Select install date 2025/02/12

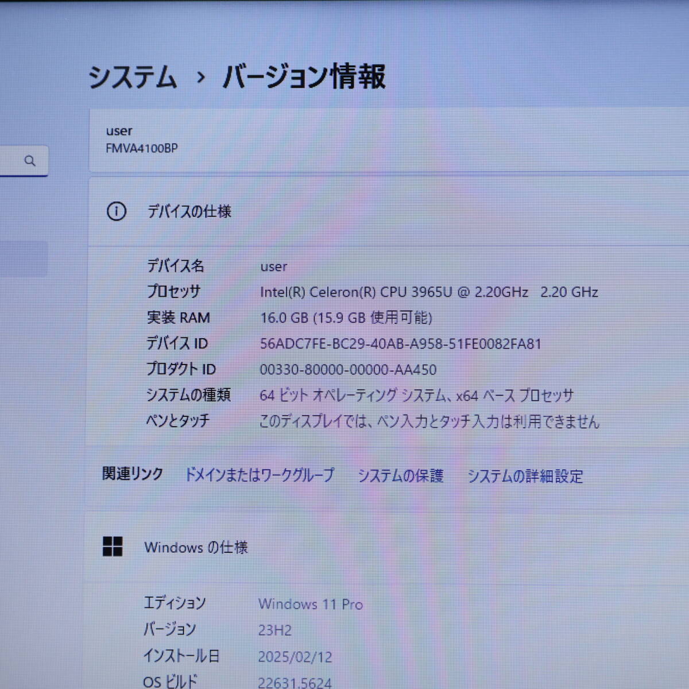295,657
